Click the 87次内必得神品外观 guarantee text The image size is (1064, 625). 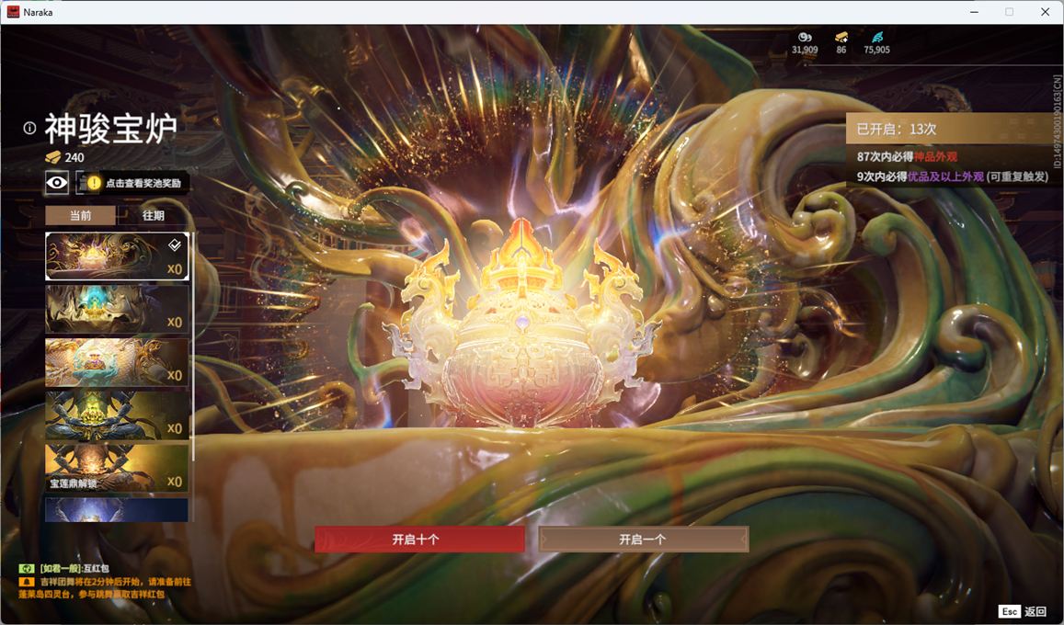(x=907, y=156)
